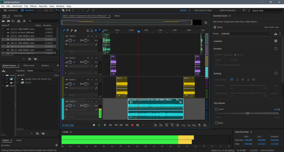Screen dimensions: 284x152
Task: Open the Favorites menu in menu bar
Action: tap(43, 6)
